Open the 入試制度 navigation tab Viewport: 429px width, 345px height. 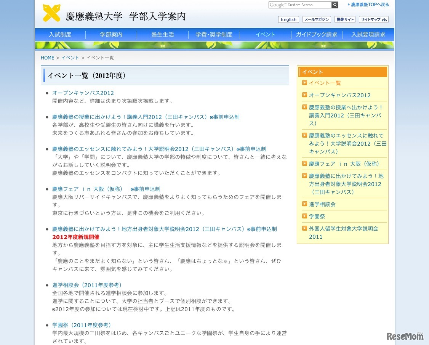pyautogui.click(x=60, y=34)
